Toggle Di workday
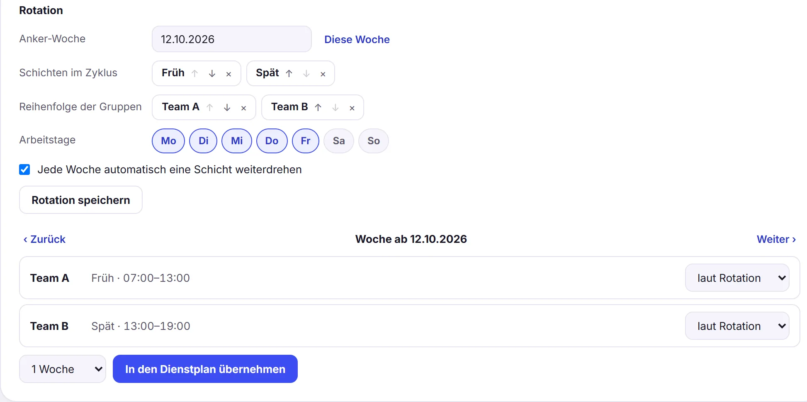807x402 pixels. [x=204, y=141]
